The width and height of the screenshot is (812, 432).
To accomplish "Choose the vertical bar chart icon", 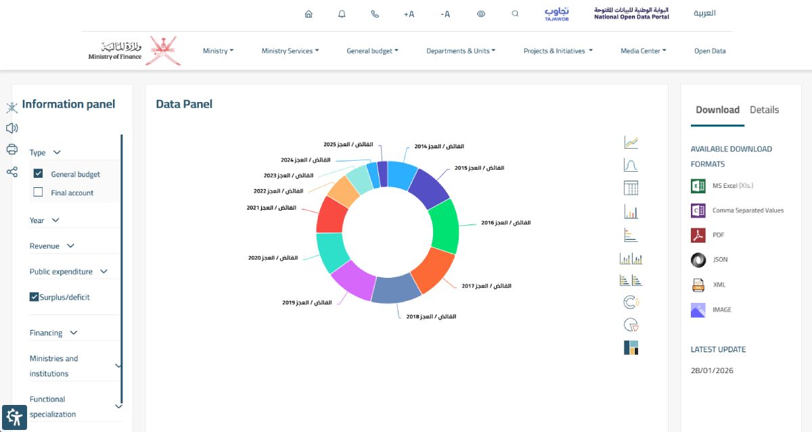I will [x=631, y=212].
